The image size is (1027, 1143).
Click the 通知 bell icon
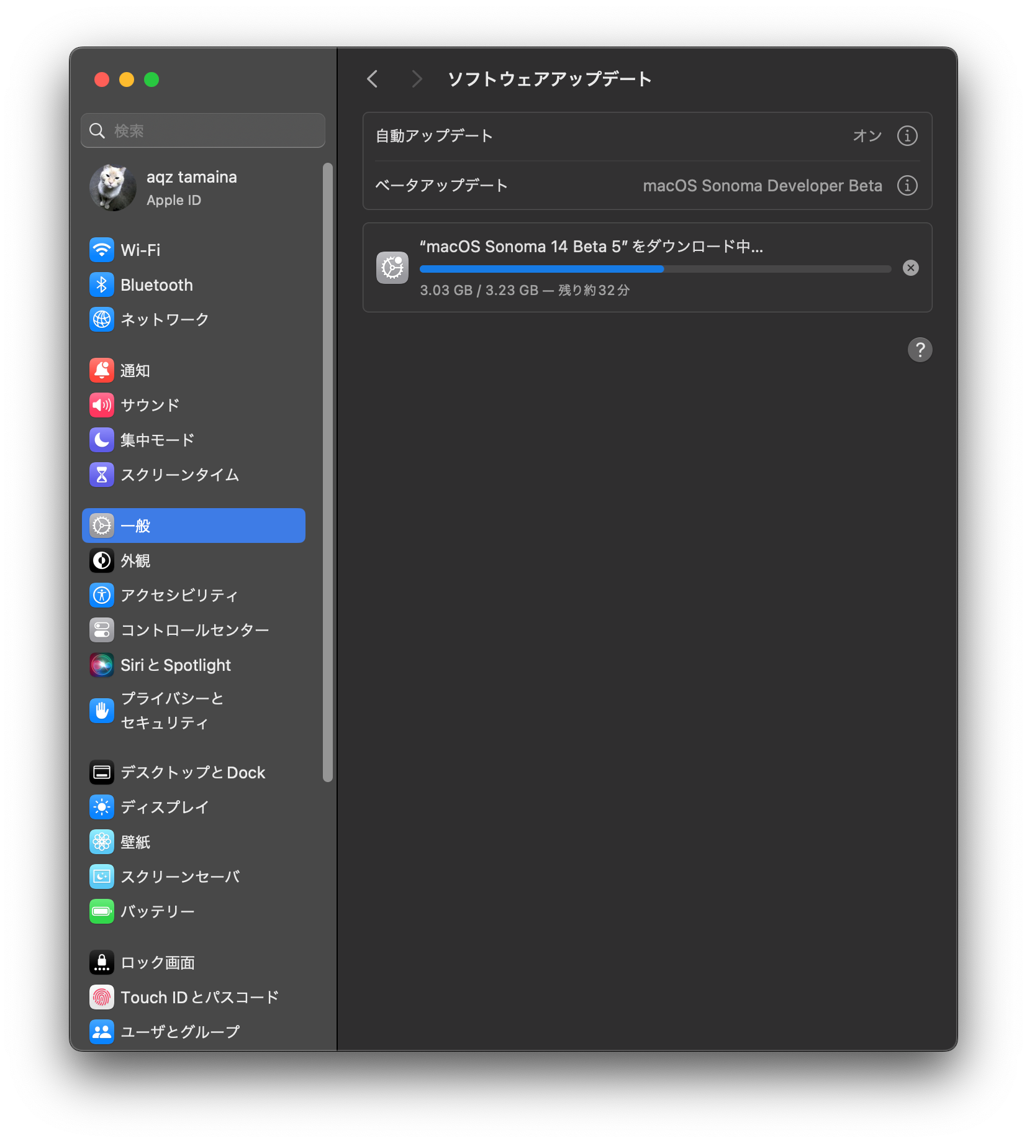coord(102,371)
